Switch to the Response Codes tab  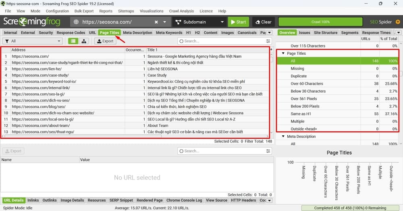click(x=71, y=33)
